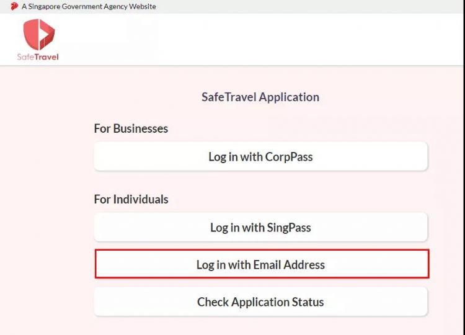Image resolution: width=465 pixels, height=335 pixels.
Task: Click the SafeTravel wordmark below the shield
Action: click(x=38, y=57)
